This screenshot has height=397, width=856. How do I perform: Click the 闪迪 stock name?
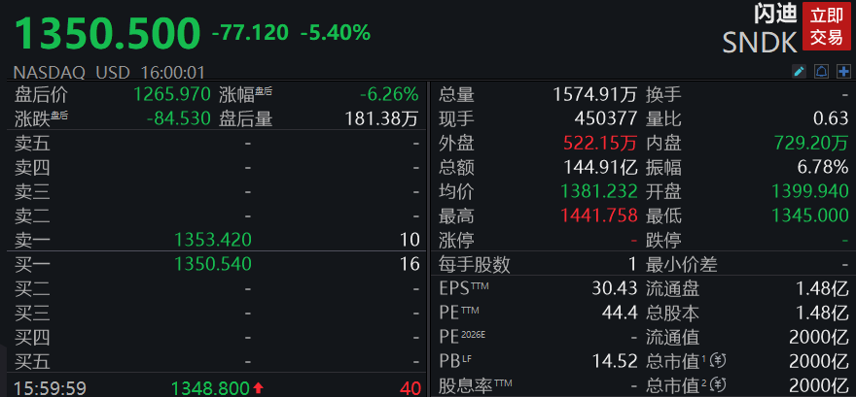pos(775,14)
